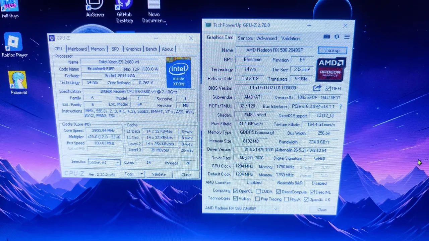
Task: Toggle the OpenCL checkbox
Action: 236,191
